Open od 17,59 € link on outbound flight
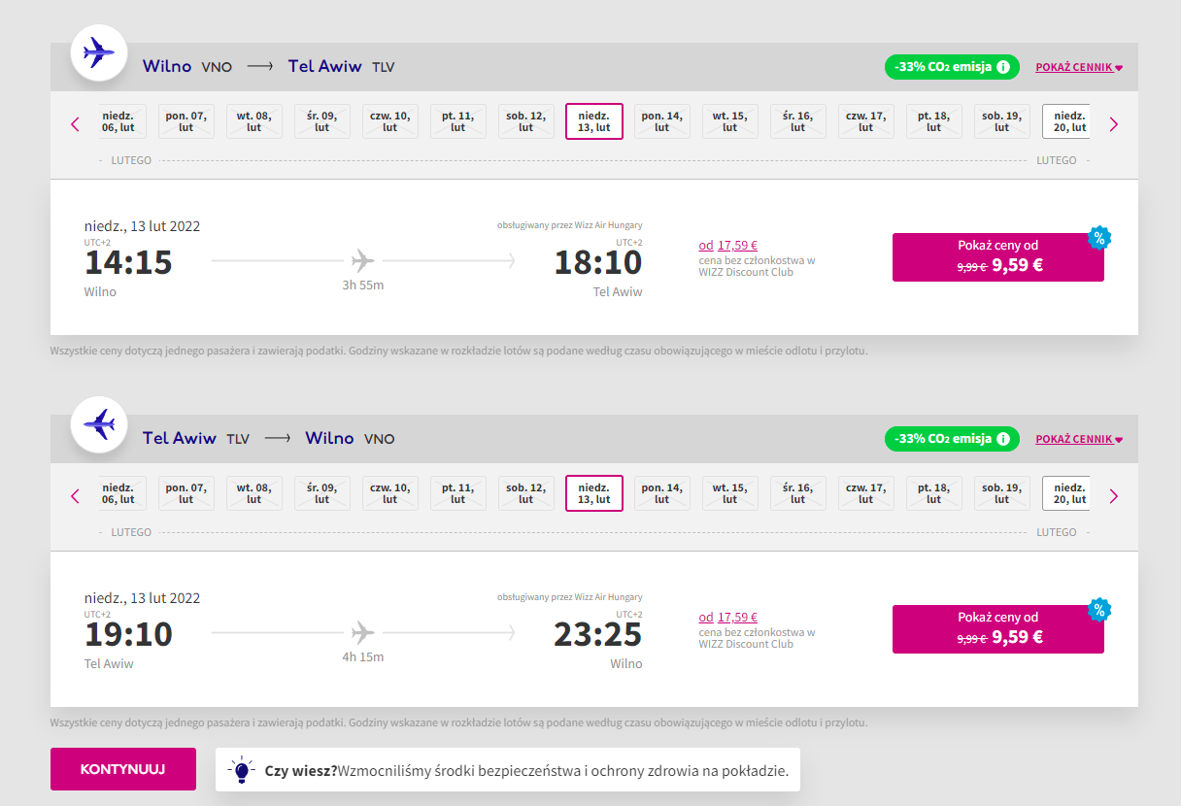 (728, 246)
